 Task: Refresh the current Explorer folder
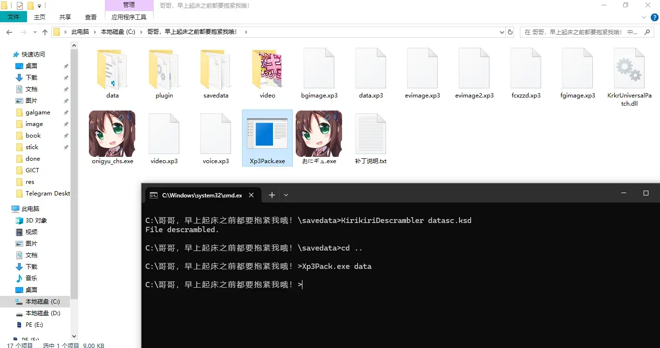(510, 32)
